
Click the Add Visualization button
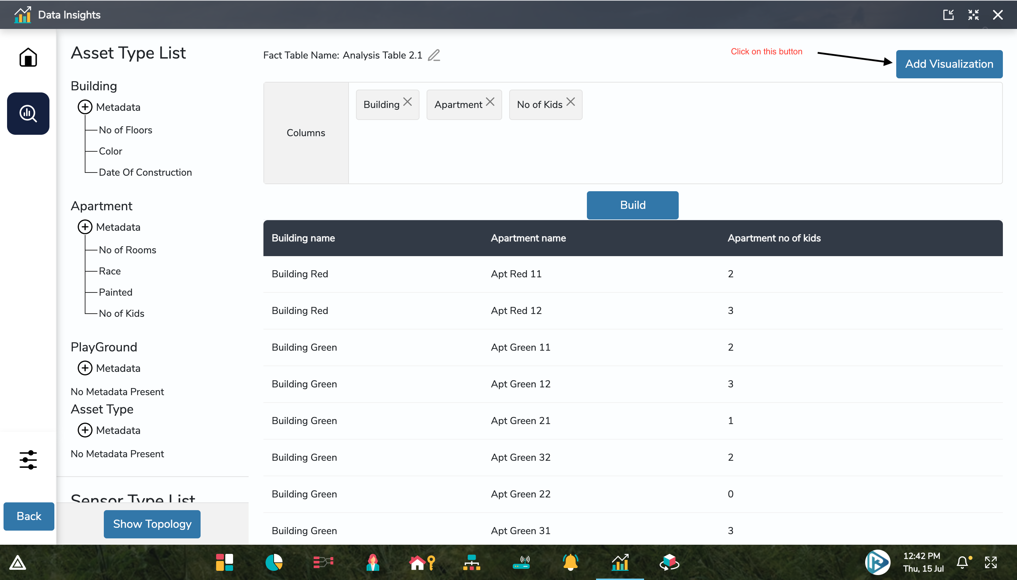click(949, 64)
